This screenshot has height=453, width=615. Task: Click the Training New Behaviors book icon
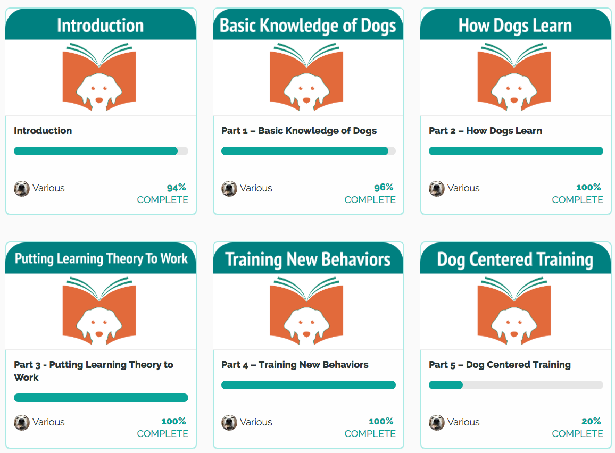click(307, 311)
